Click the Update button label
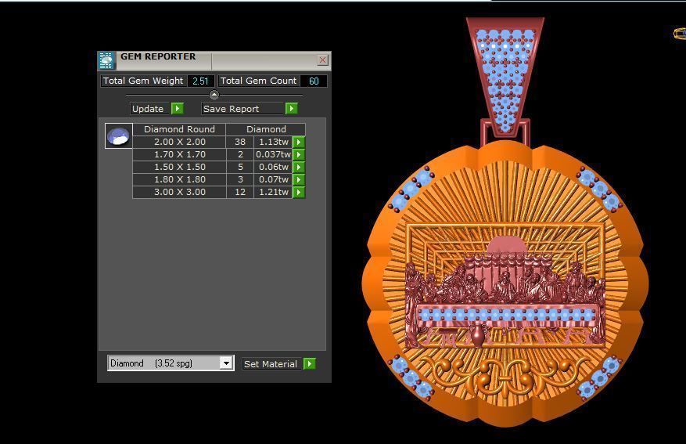The width and height of the screenshot is (686, 444). tap(148, 109)
